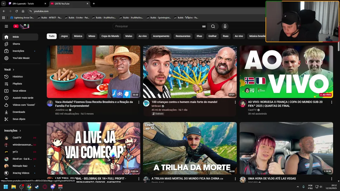Open YouTube Music in sidebar
The width and height of the screenshot is (340, 191).
20,58
